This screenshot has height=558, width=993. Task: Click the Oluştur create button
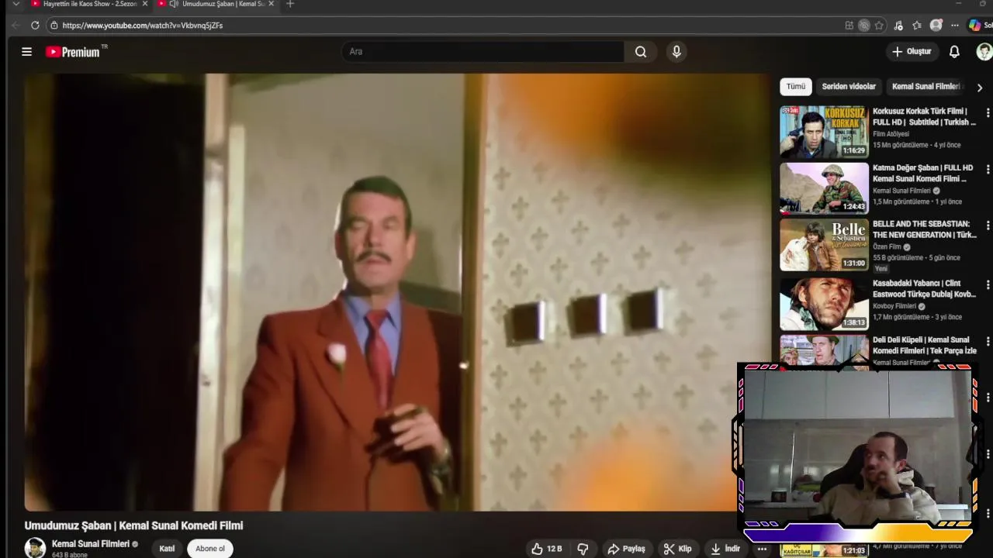click(x=912, y=52)
